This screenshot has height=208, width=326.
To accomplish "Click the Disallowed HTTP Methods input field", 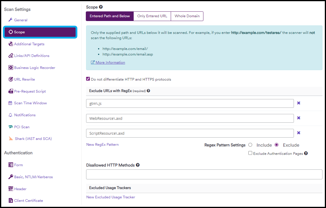I will point(204,174).
